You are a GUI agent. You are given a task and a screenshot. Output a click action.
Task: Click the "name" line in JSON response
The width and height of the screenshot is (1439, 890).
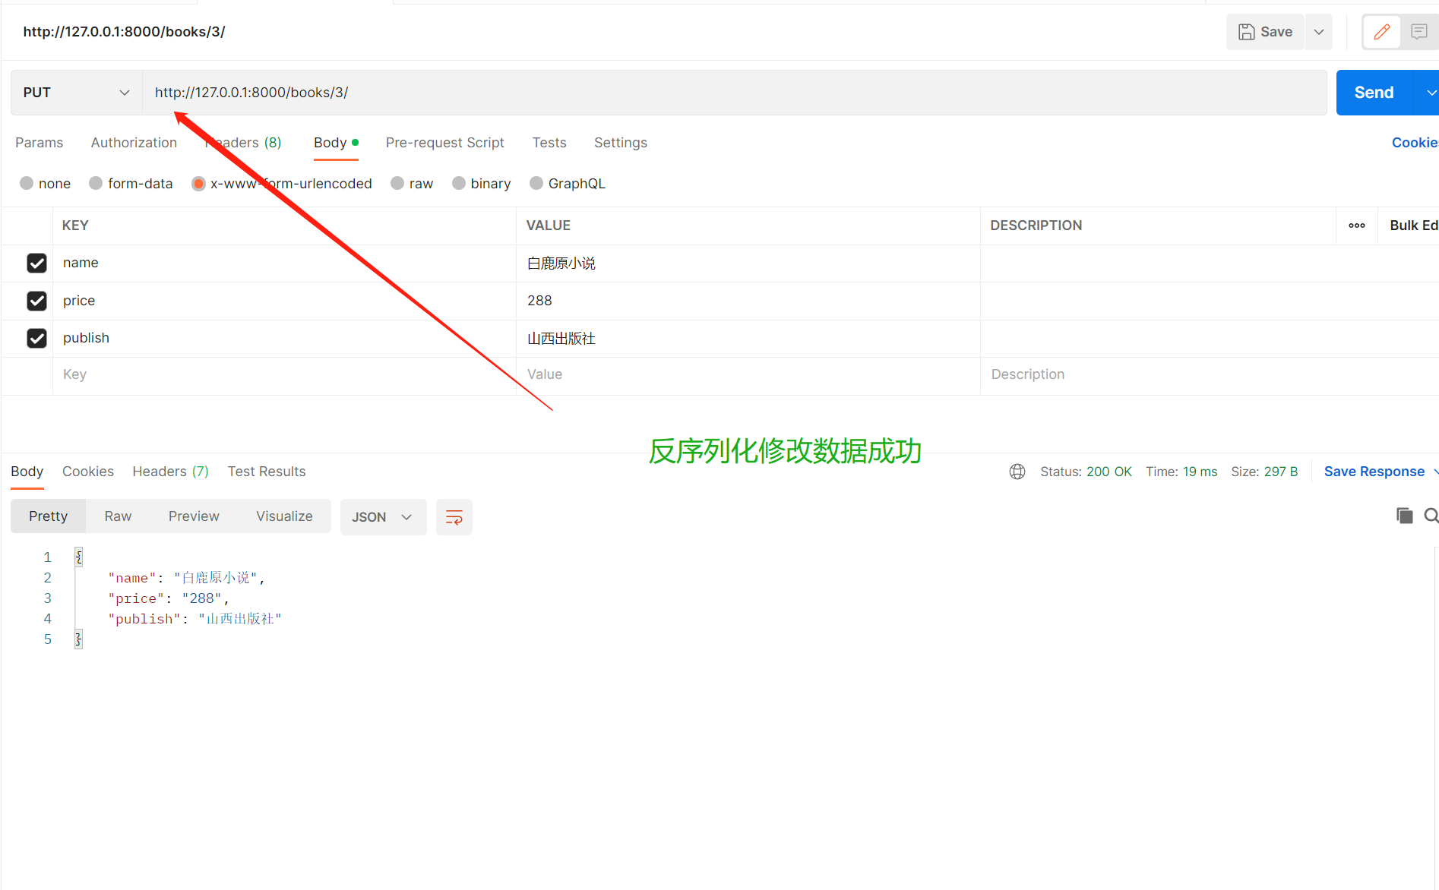(x=187, y=578)
